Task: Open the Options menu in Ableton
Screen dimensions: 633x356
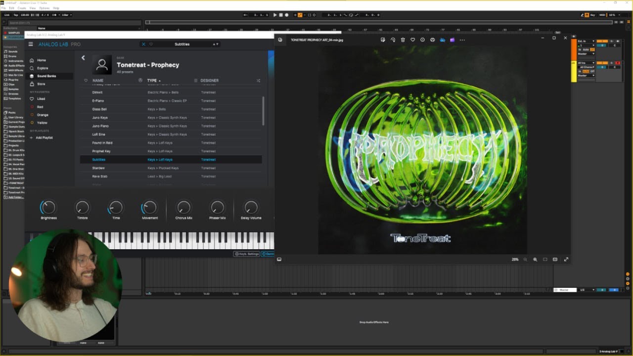Action: pos(45,8)
